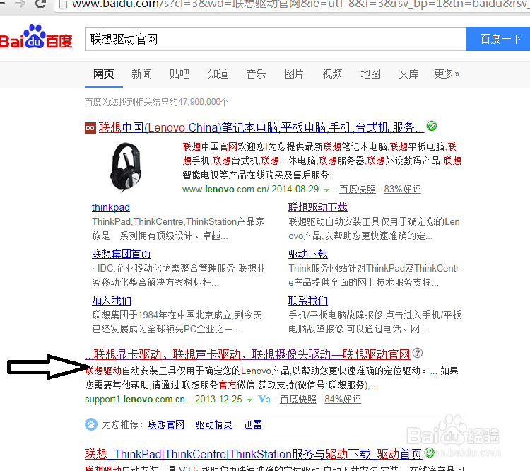Click the paw icon beside 为您推荐
The image size is (530, 471).
tap(91, 424)
